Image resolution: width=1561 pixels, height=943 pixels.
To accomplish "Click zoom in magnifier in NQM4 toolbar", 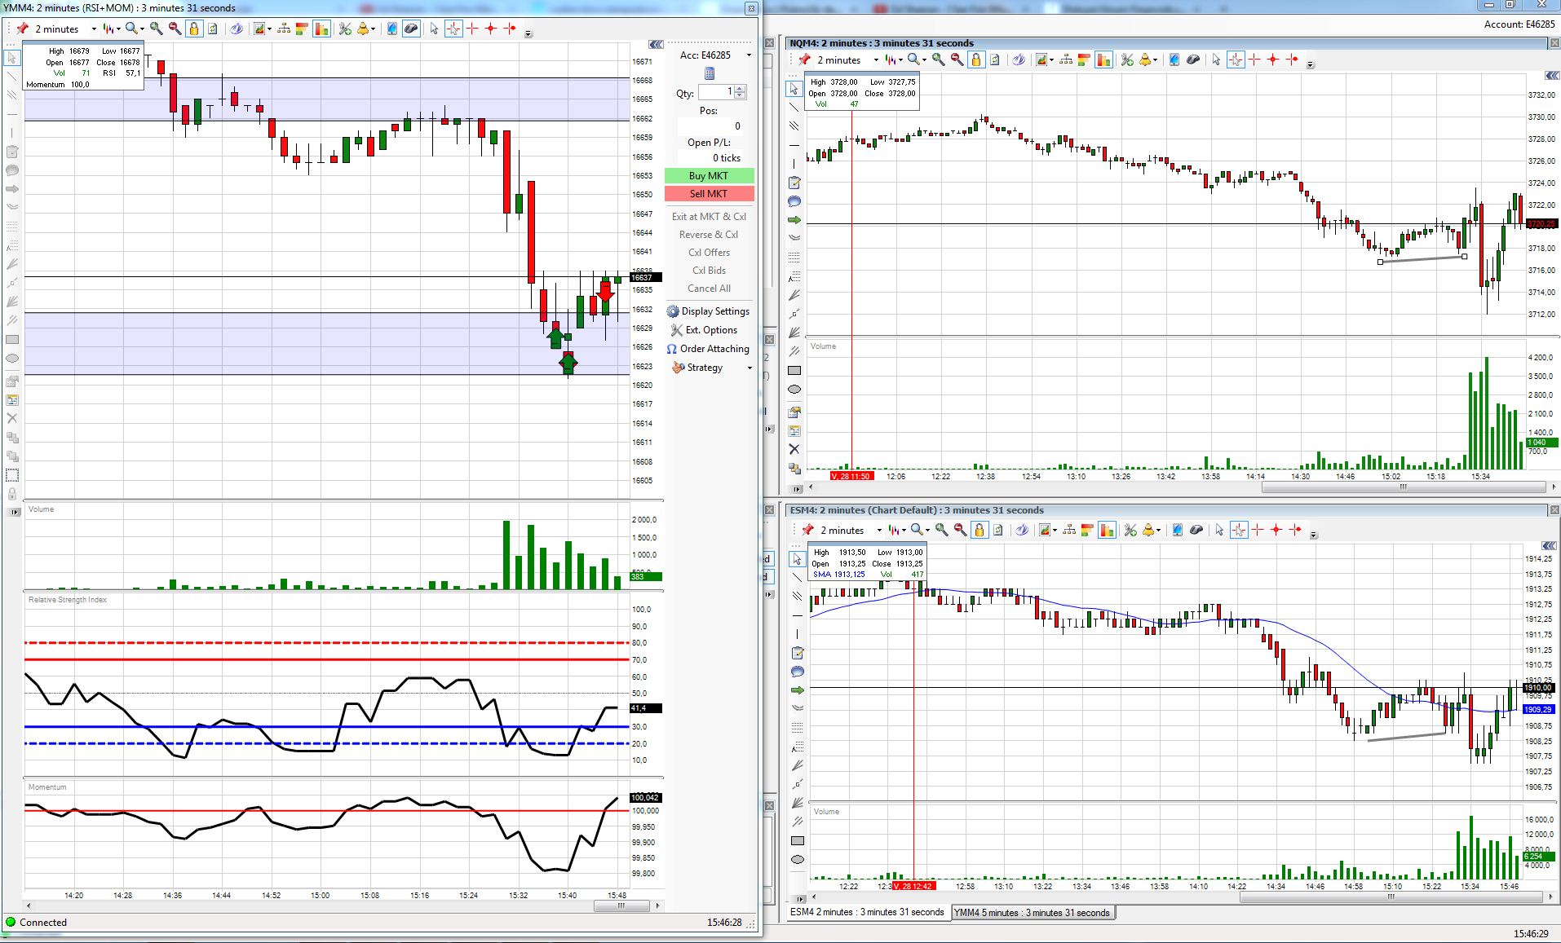I will [x=939, y=59].
